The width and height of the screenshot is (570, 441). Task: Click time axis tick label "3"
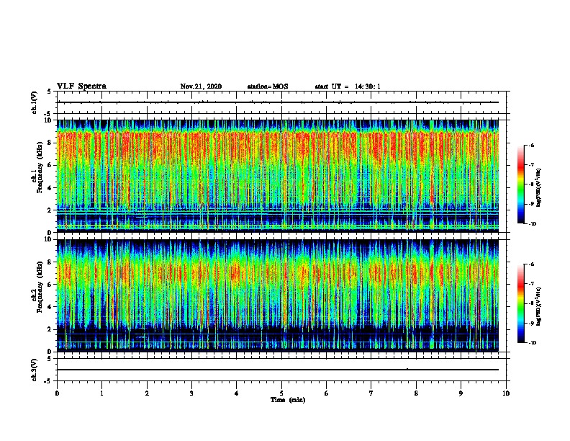pos(191,393)
